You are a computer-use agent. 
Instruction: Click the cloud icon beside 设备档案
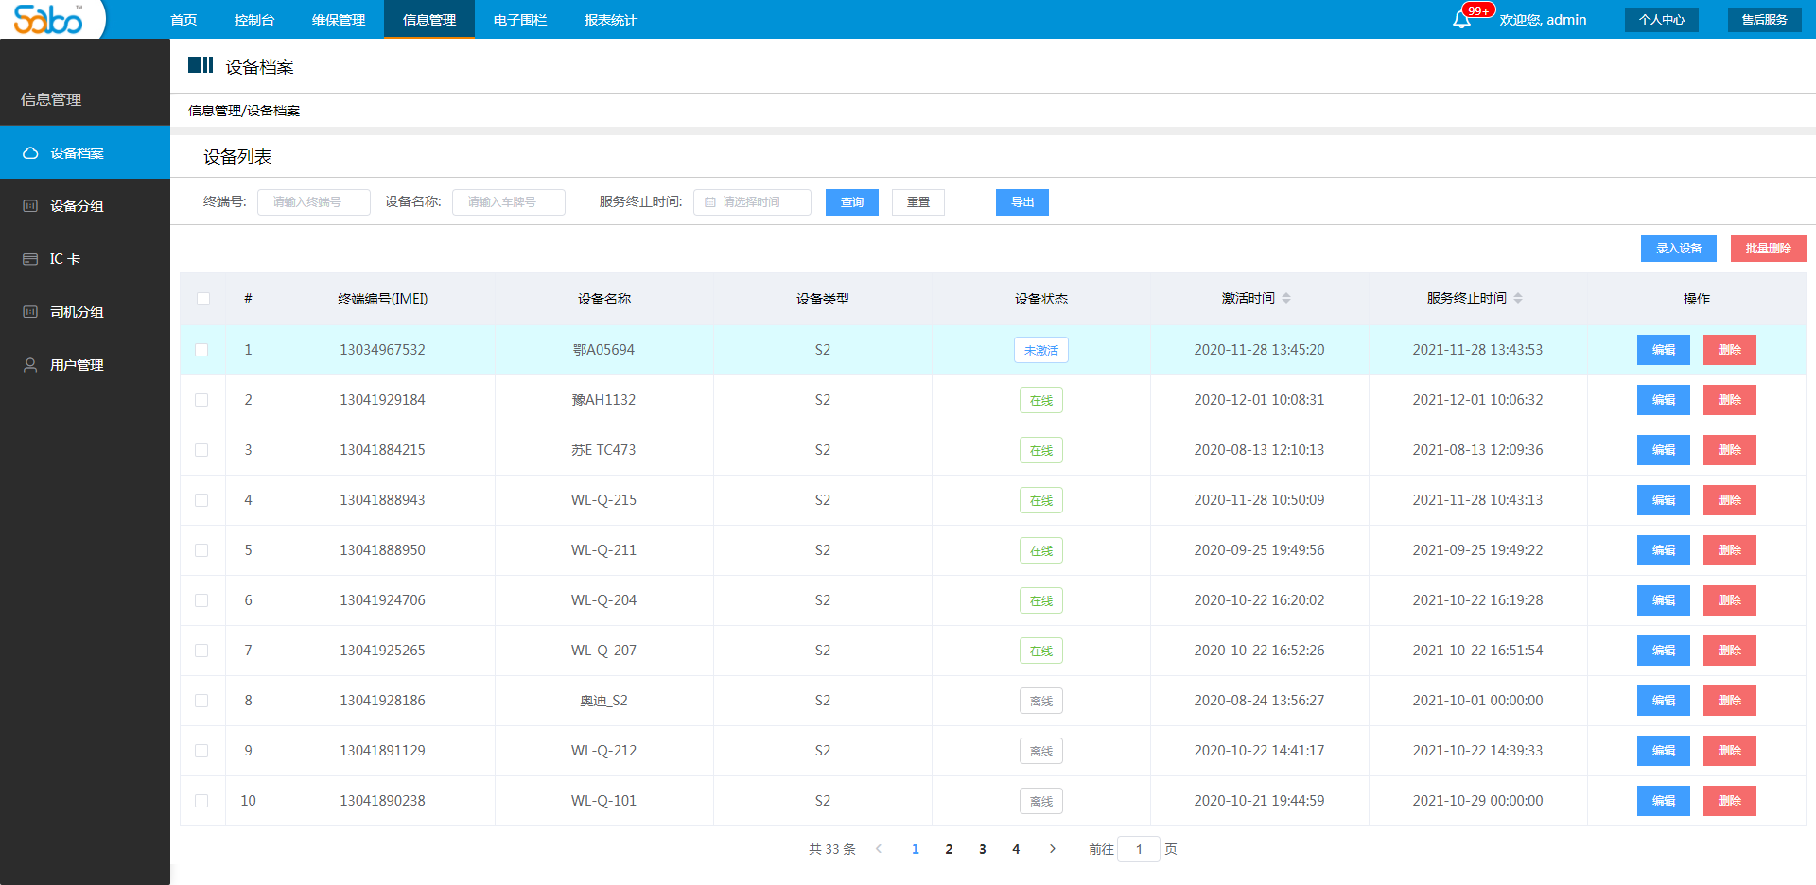(x=30, y=153)
